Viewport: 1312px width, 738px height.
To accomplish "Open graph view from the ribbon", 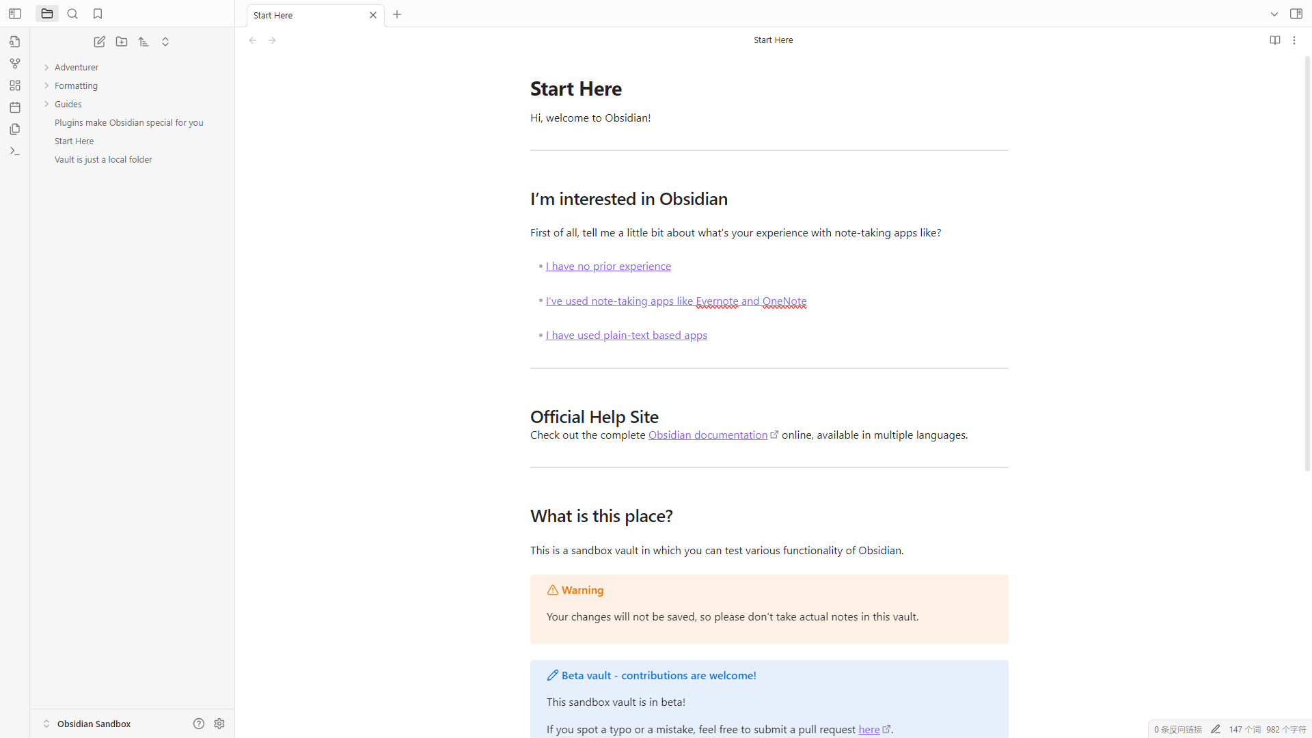I will tap(14, 64).
